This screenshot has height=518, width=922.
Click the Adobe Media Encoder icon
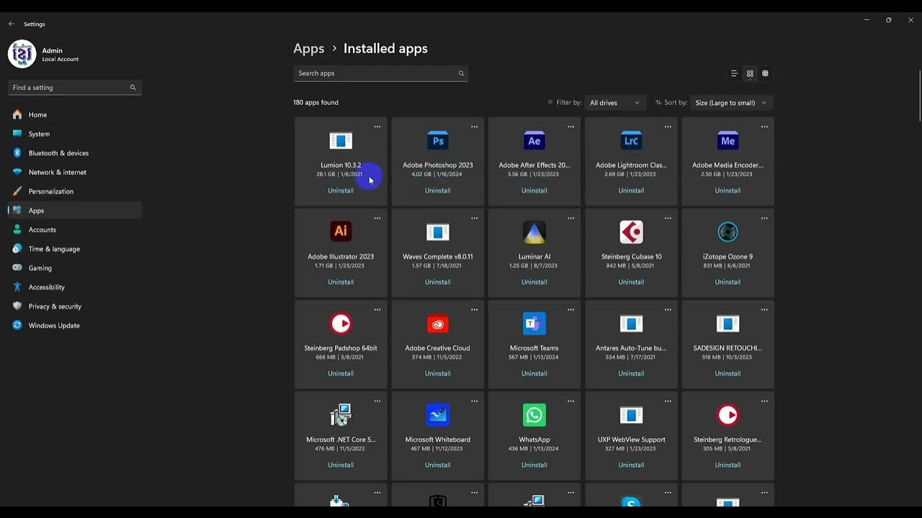point(728,141)
